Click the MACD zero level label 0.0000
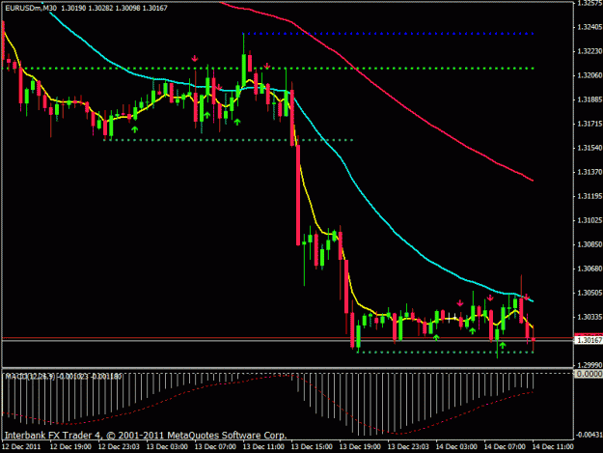Image resolution: width=603 pixels, height=453 pixels. 590,374
